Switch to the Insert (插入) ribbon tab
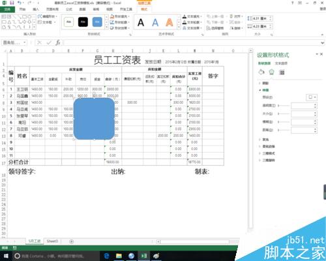 click(x=36, y=9)
